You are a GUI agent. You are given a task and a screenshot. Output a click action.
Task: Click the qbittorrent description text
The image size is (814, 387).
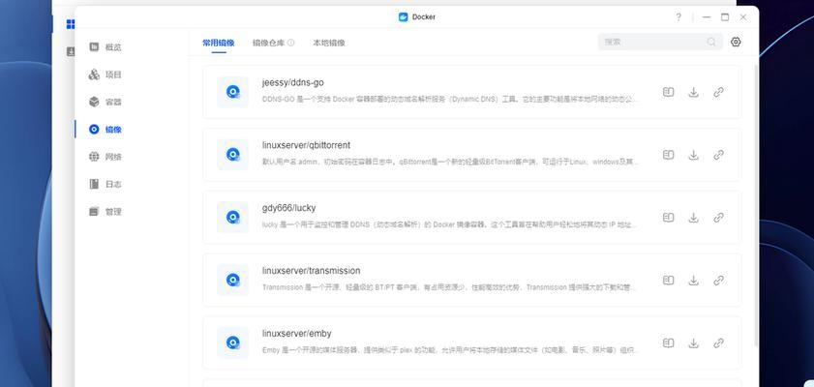(449, 162)
